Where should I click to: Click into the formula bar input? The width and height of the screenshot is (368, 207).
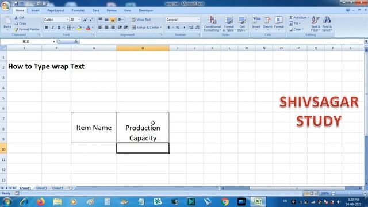click(221, 41)
